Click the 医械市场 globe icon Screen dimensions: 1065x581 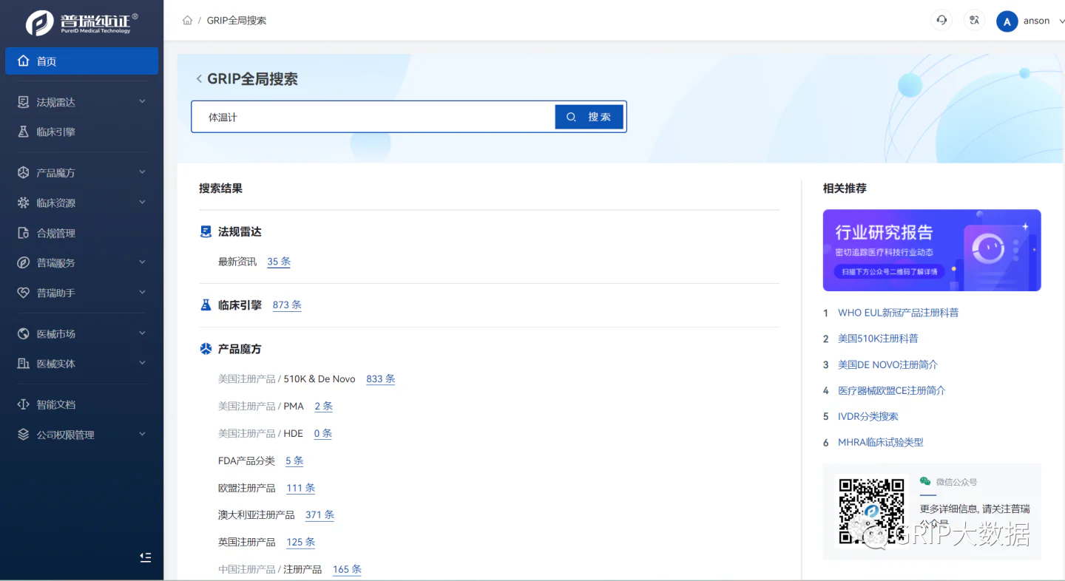(24, 333)
